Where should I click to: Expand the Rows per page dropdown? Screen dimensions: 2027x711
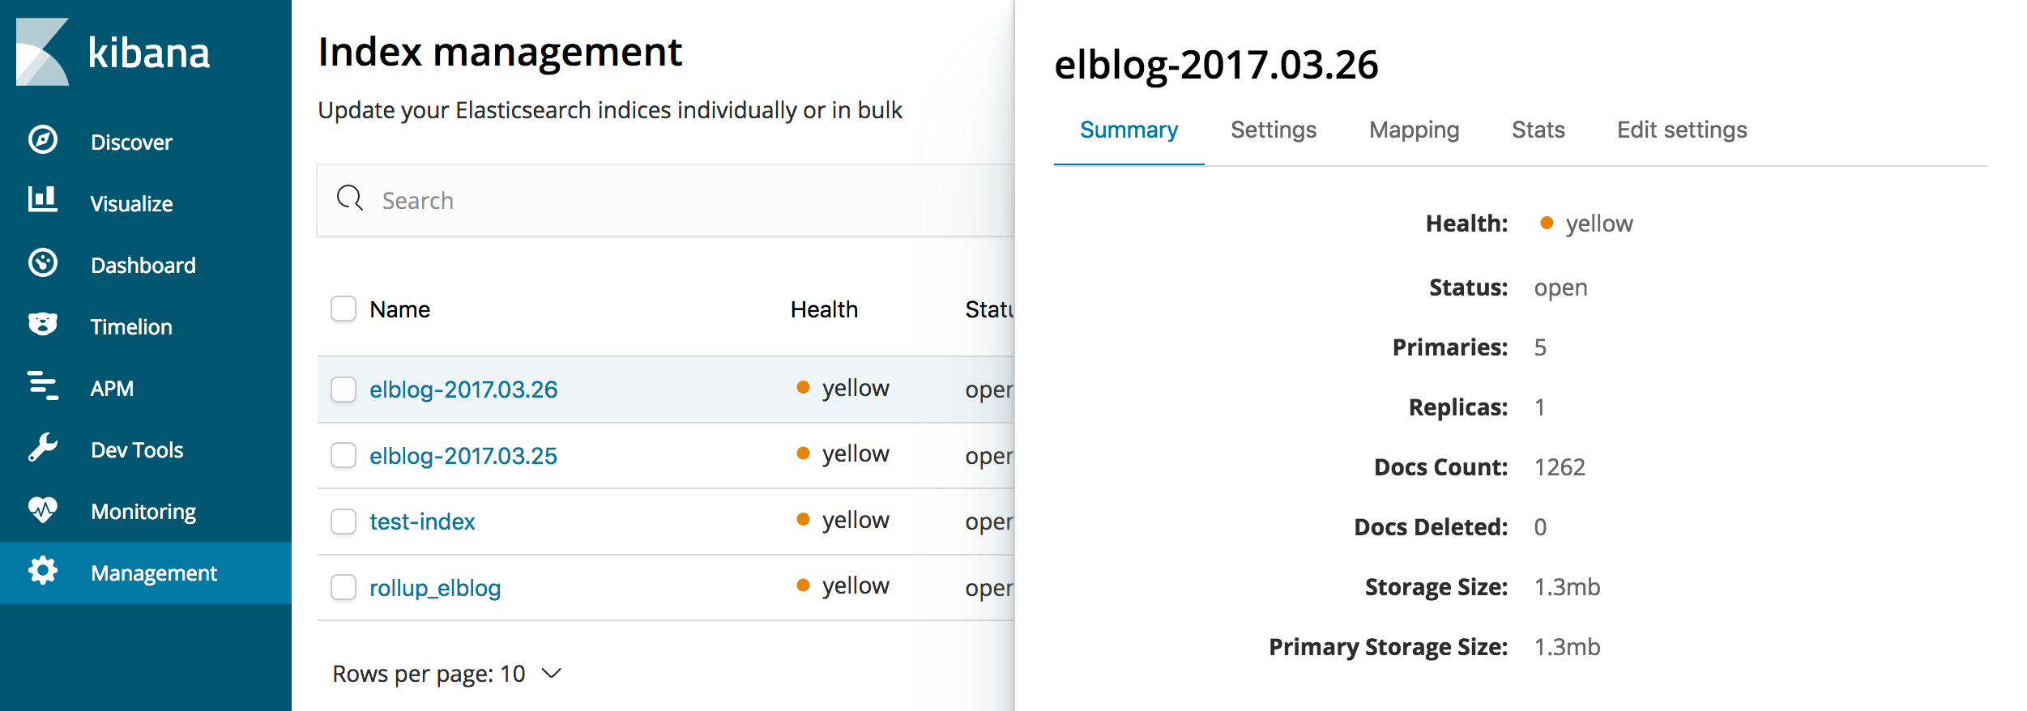point(447,674)
